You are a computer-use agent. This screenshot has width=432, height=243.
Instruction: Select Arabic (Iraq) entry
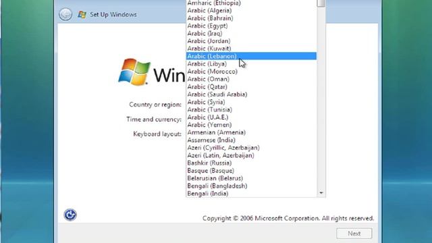251,33
